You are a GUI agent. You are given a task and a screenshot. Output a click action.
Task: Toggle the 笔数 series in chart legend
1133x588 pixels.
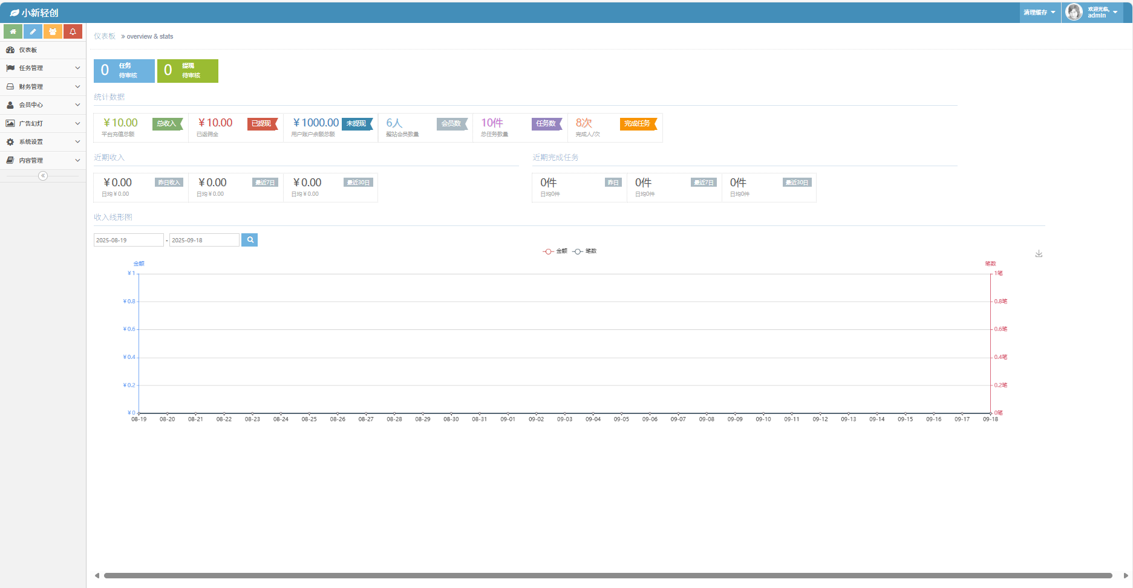[584, 251]
